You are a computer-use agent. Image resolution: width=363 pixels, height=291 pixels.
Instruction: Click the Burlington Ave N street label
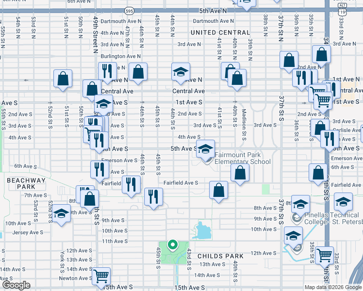coord(120,56)
